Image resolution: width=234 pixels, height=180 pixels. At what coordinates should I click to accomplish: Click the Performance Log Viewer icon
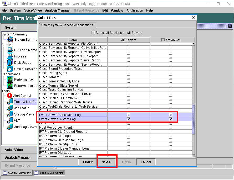[x=10, y=86]
